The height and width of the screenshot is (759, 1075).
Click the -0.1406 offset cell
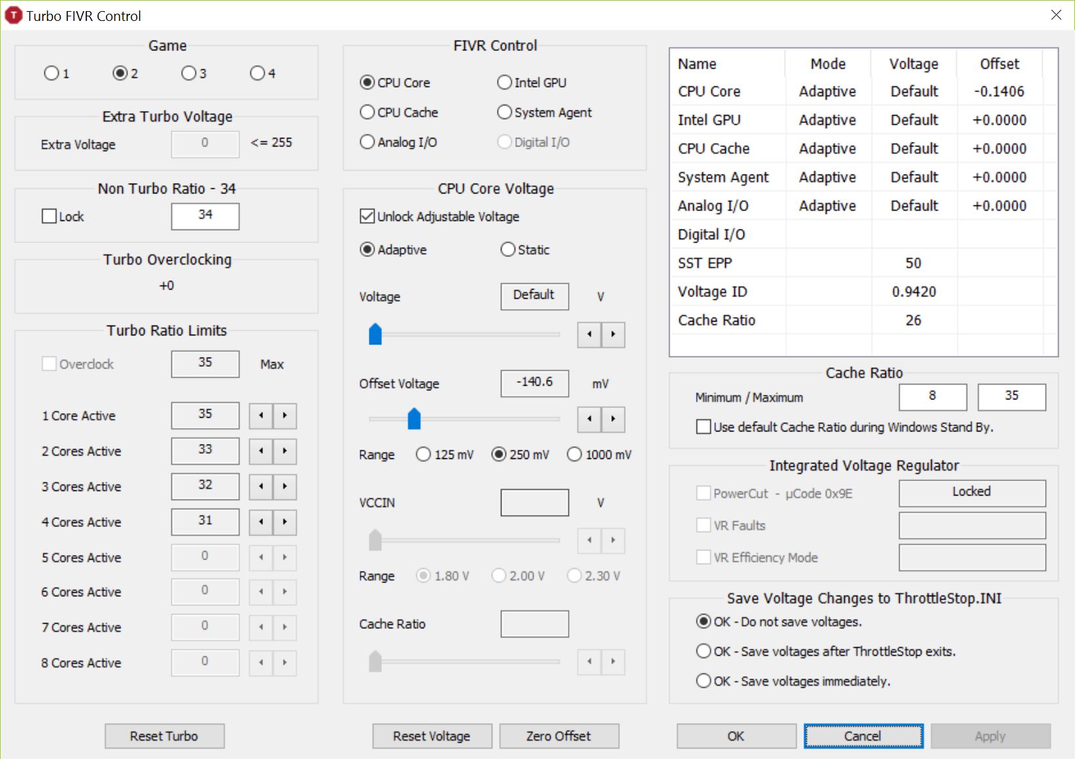(999, 92)
